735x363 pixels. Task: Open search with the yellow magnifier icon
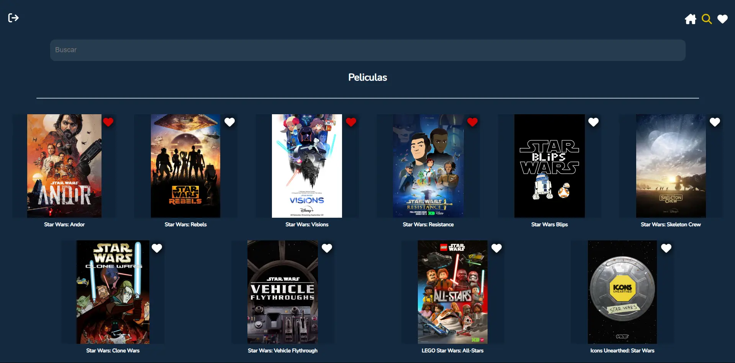click(x=707, y=19)
